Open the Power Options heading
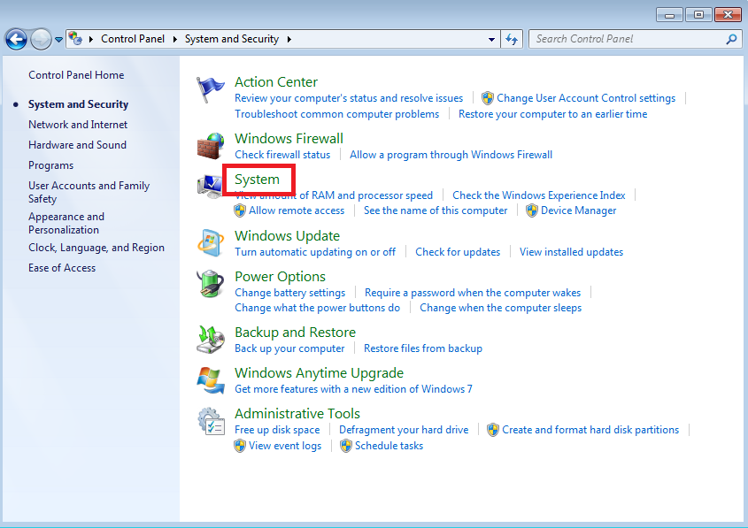Image resolution: width=748 pixels, height=528 pixels. [280, 277]
